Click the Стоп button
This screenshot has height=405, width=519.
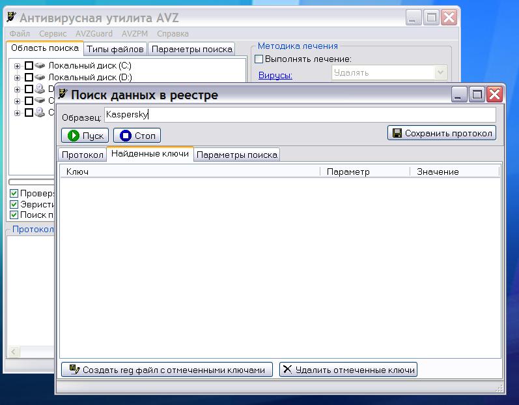click(137, 136)
